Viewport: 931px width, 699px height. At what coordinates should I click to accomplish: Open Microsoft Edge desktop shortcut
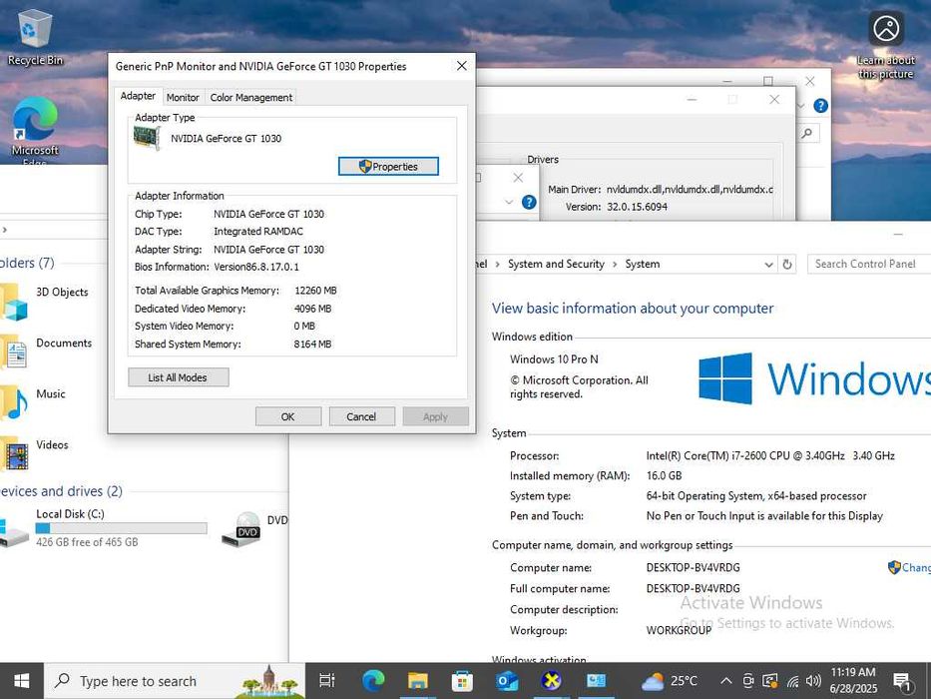(35, 131)
